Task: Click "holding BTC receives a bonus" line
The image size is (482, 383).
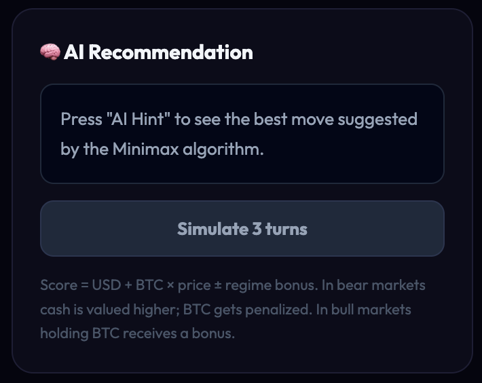Action: 137,333
